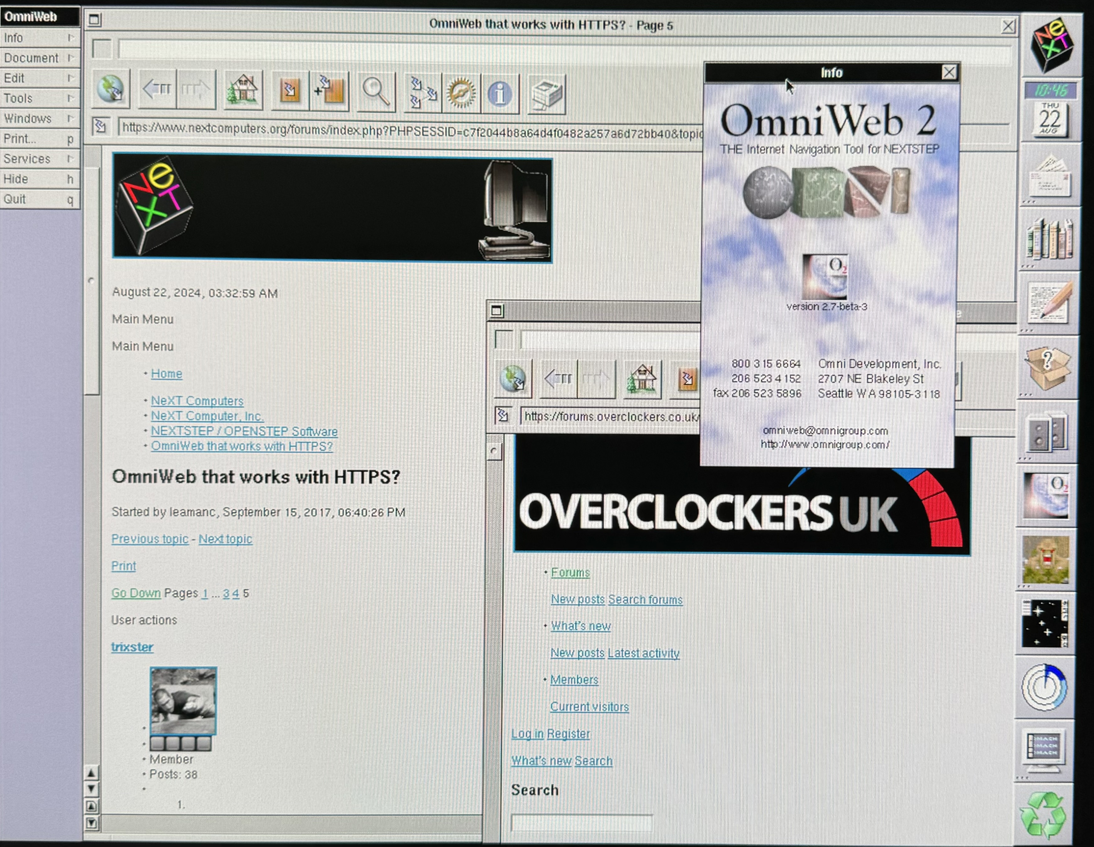Click the Recycler dock icon
1094x847 pixels.
[1043, 815]
